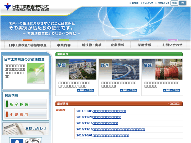Click the 業務案内 section header
Viewport: 191px width, 143px height.
click(x=119, y=54)
